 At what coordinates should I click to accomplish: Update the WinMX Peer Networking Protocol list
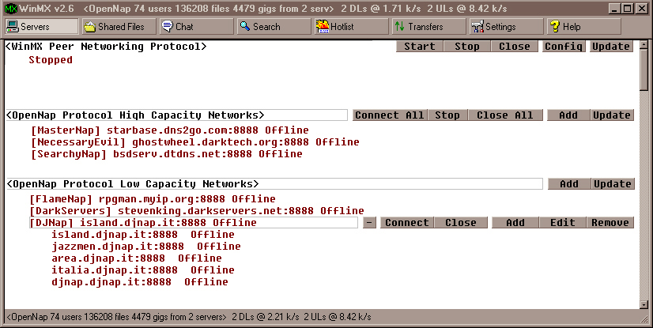611,47
